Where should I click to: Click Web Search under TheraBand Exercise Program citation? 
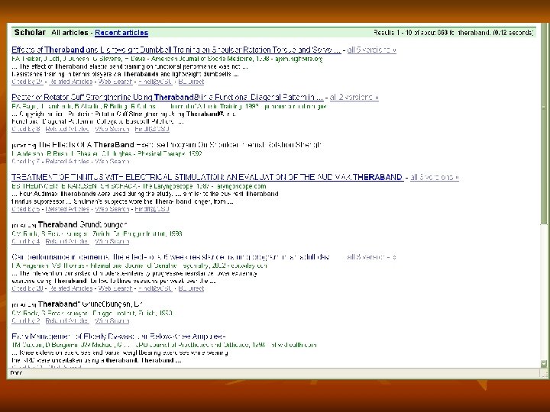click(112, 161)
